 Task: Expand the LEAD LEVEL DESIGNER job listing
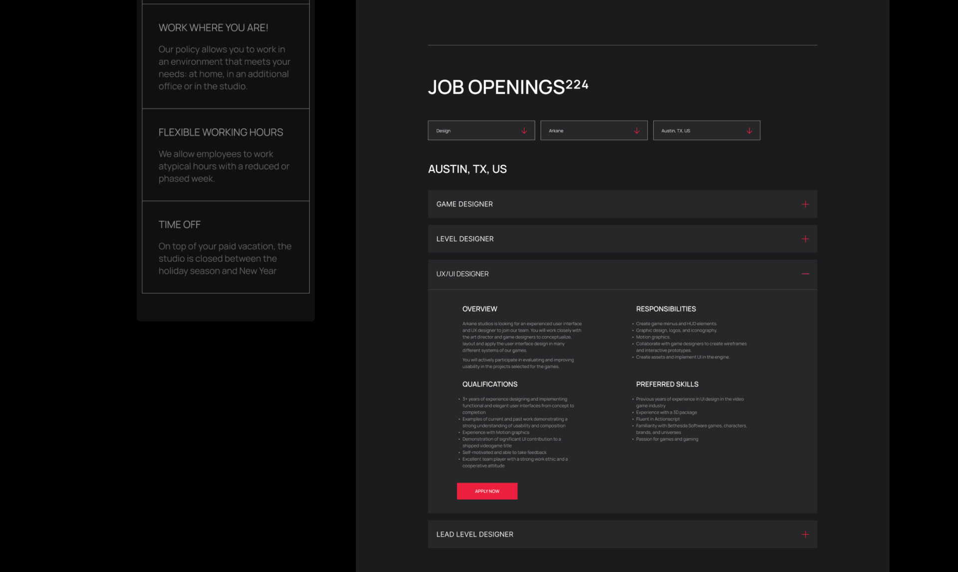[622, 534]
